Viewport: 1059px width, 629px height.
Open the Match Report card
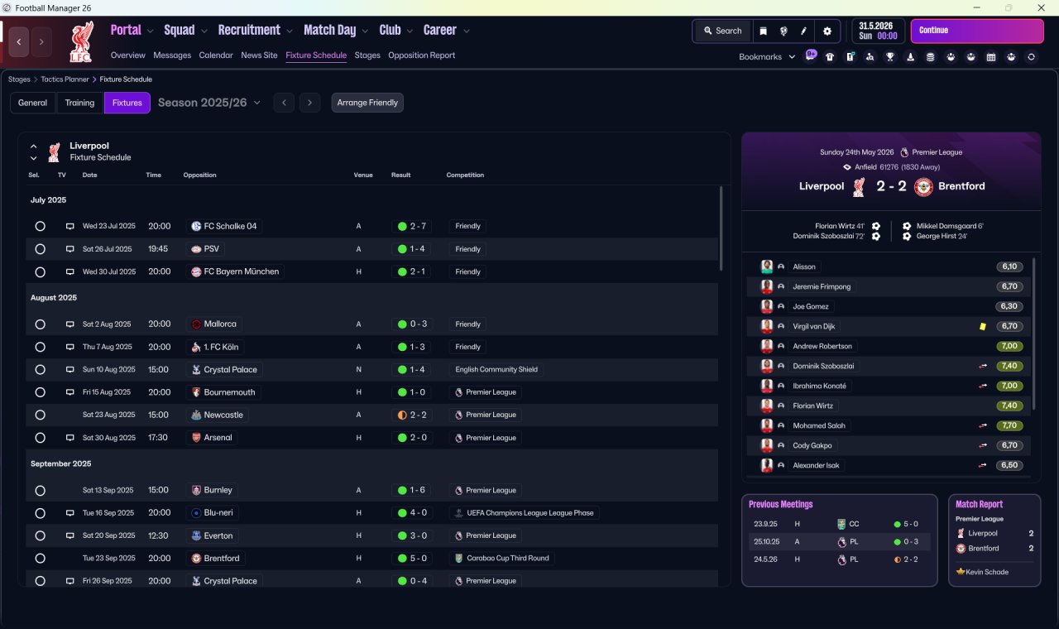(x=994, y=540)
